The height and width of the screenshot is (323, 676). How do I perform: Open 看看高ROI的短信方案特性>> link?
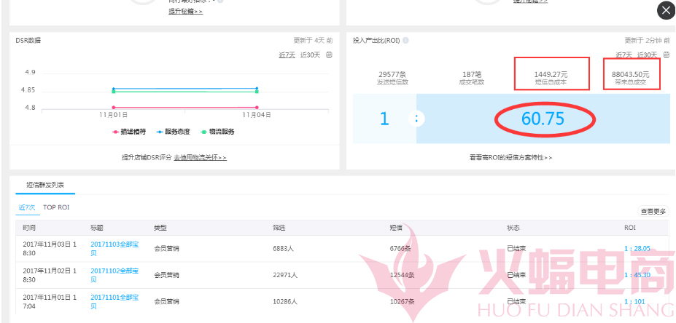510,158
